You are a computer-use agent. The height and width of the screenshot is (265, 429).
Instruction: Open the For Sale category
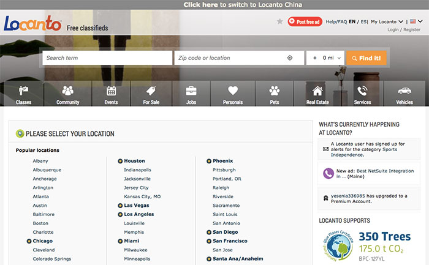tap(151, 94)
